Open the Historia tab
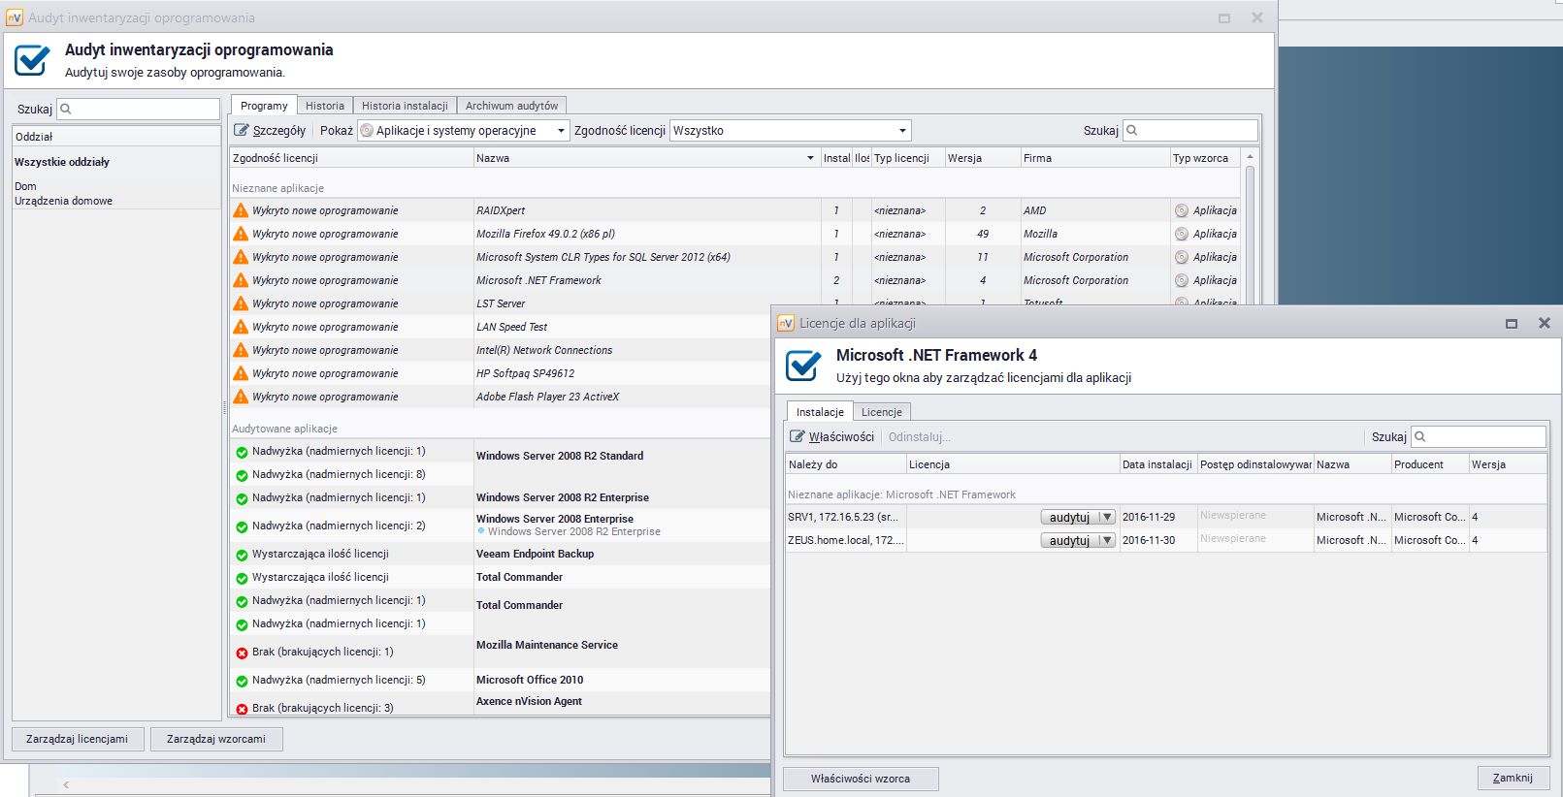Image resolution: width=1563 pixels, height=797 pixels. pyautogui.click(x=325, y=106)
